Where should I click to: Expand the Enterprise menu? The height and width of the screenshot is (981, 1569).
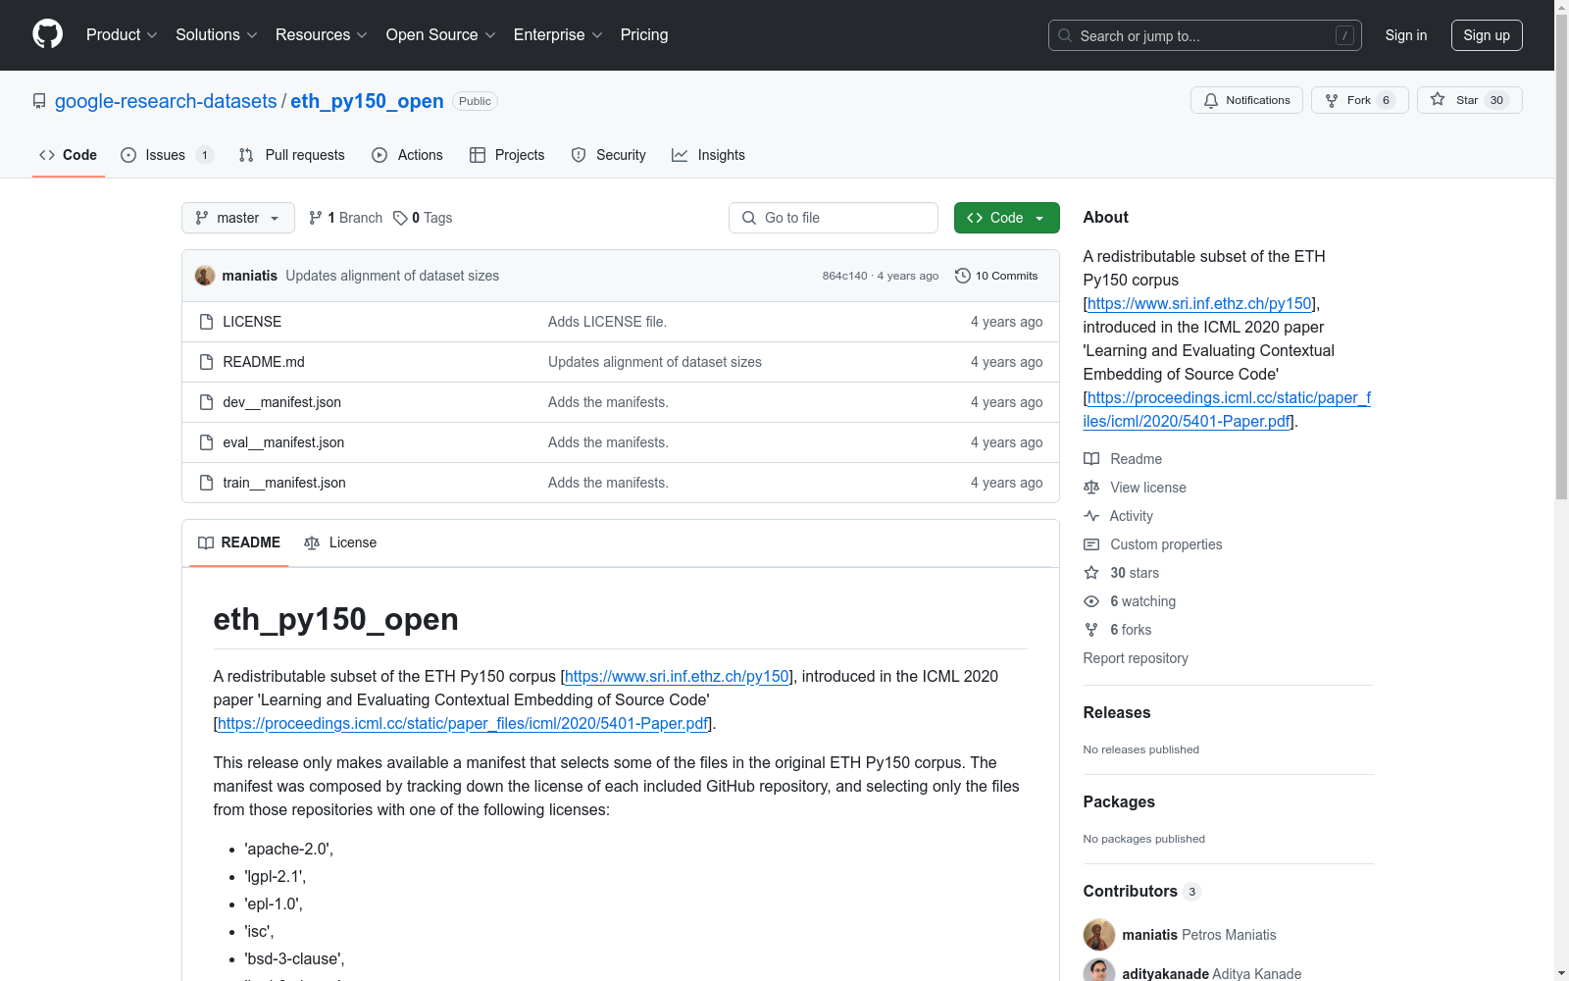(x=558, y=34)
